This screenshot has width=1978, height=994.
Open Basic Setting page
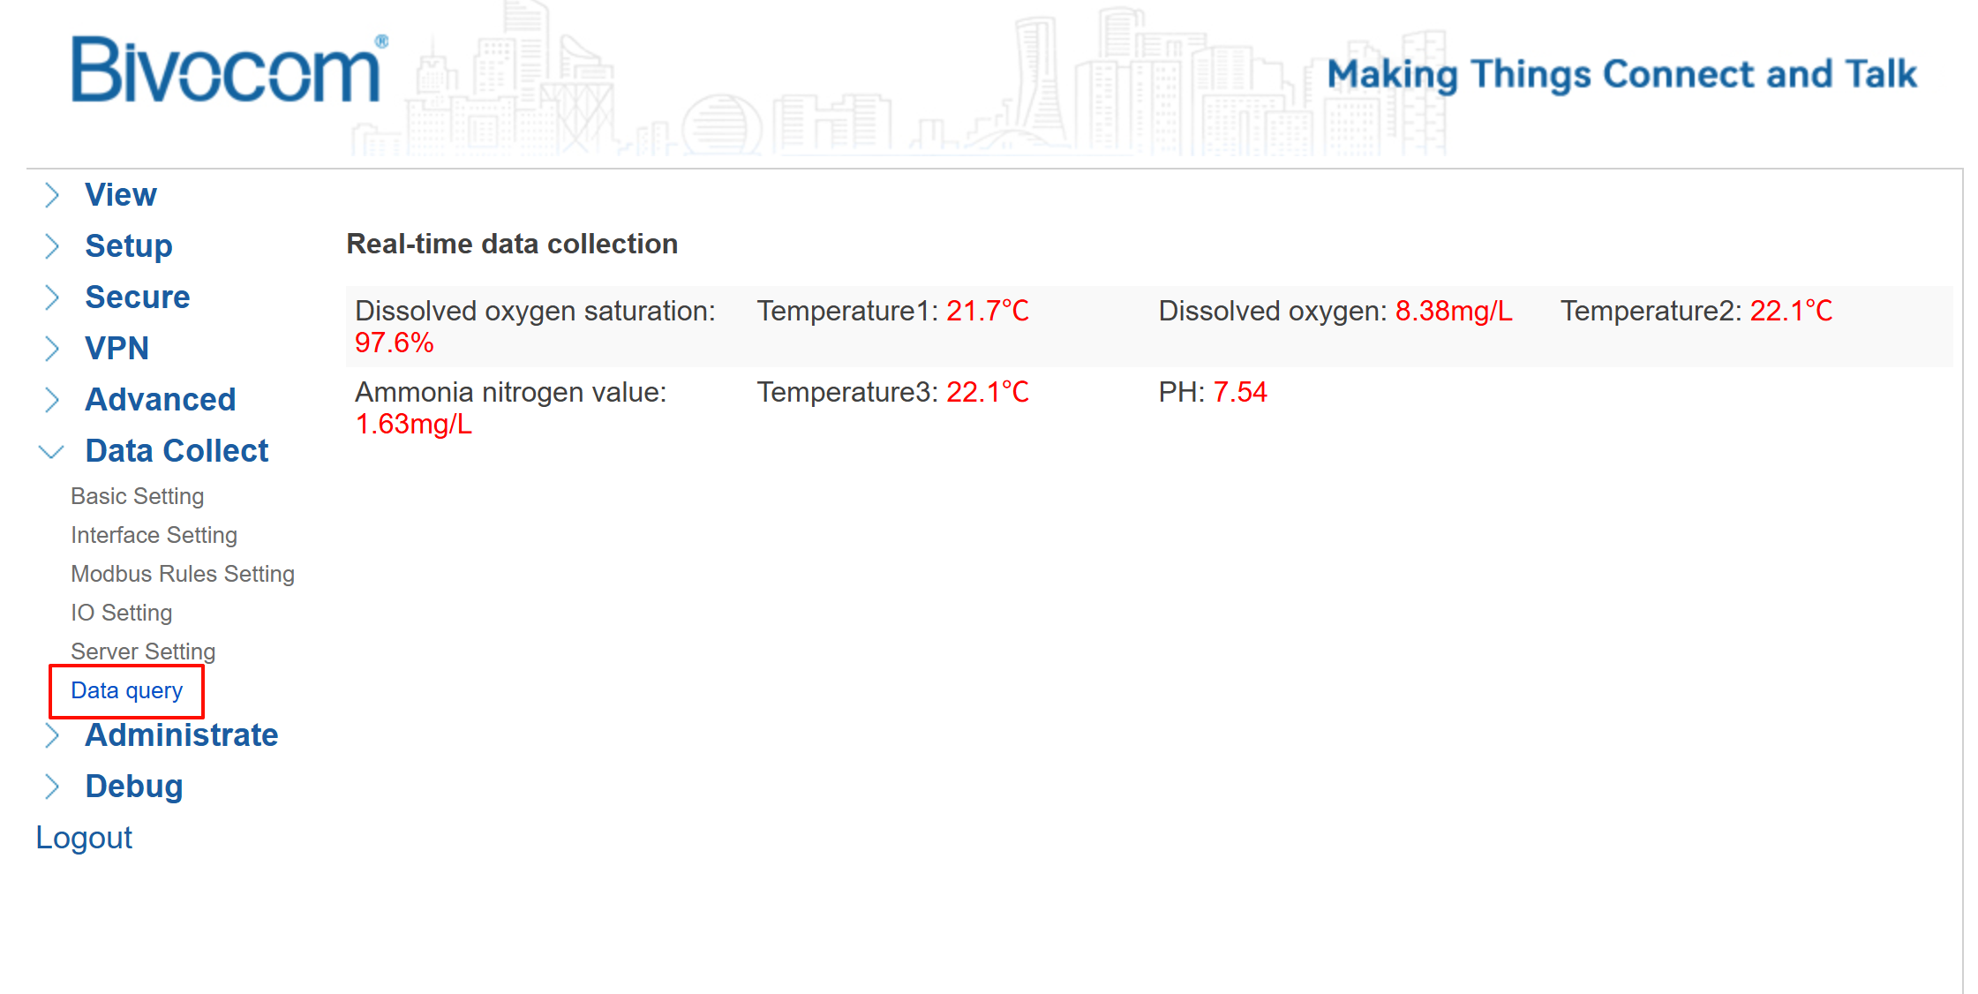click(x=137, y=496)
